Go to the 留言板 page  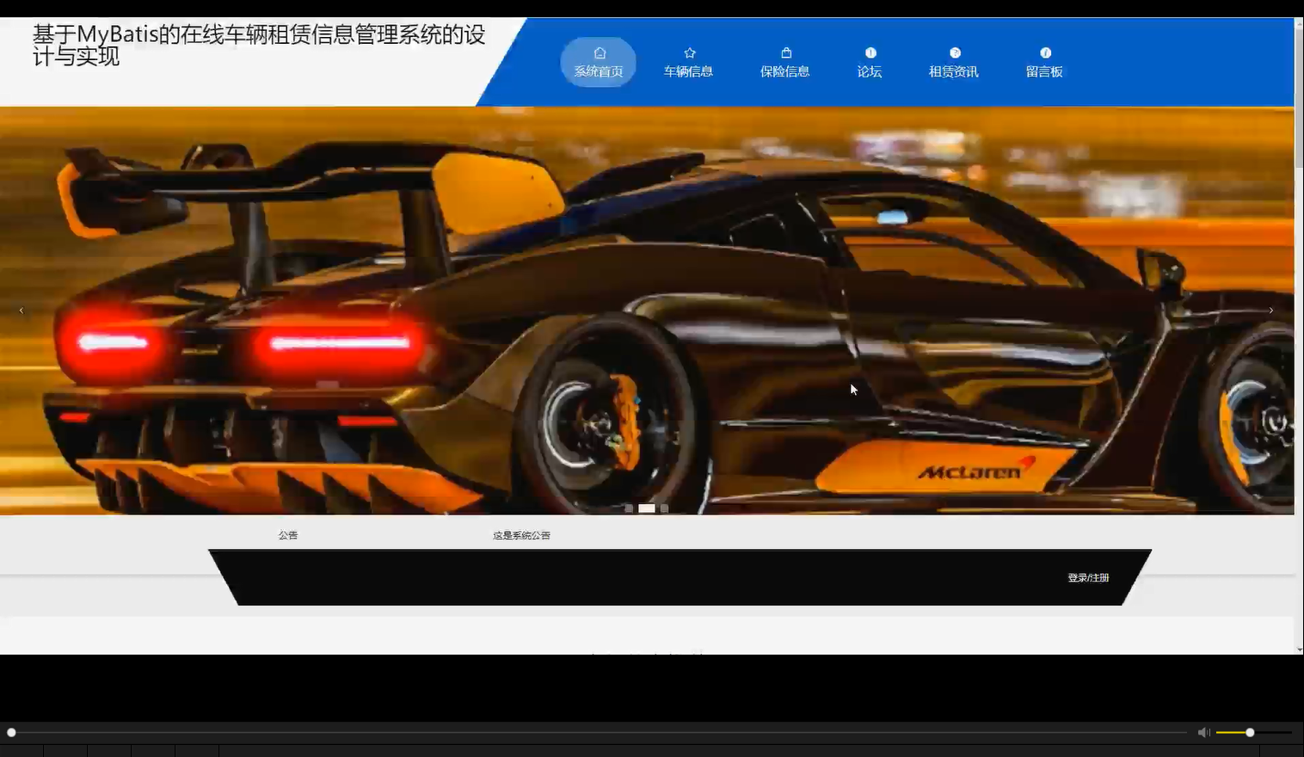coord(1044,63)
